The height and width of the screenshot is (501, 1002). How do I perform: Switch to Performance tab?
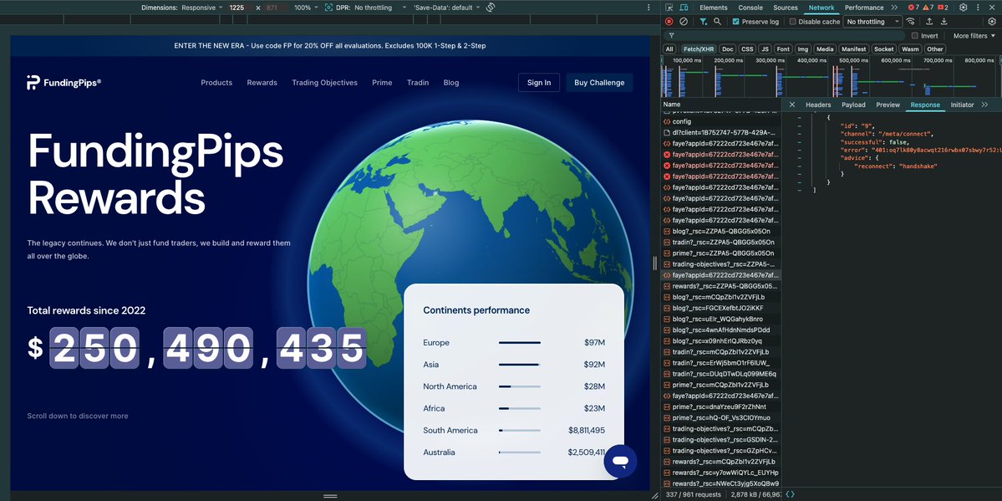coord(864,8)
